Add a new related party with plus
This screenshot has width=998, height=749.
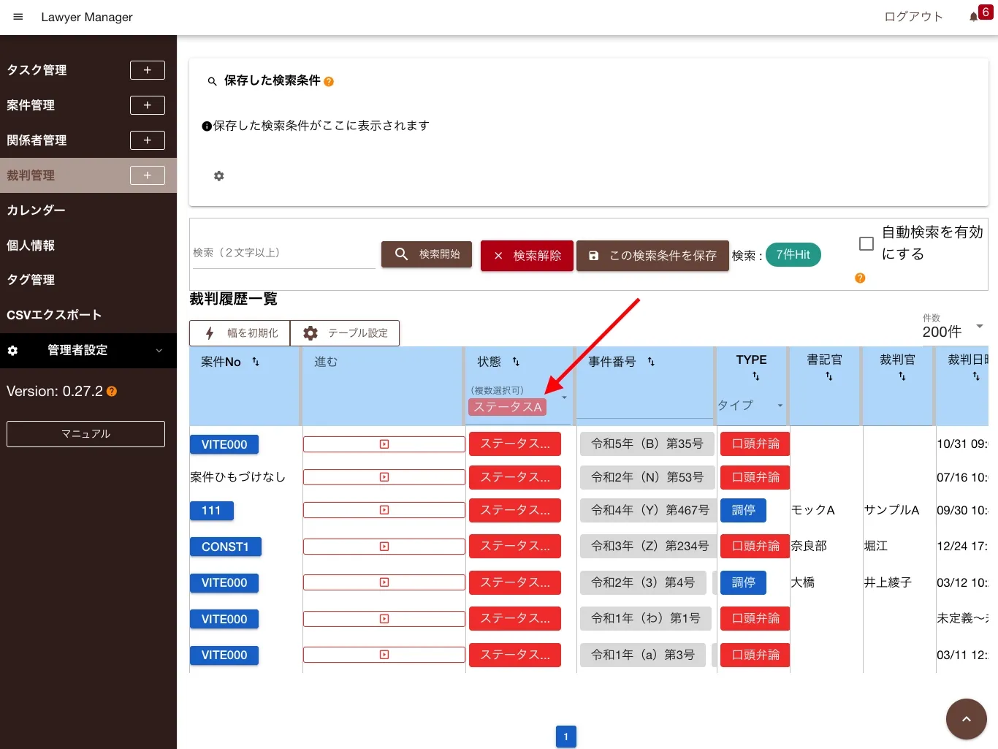click(148, 140)
